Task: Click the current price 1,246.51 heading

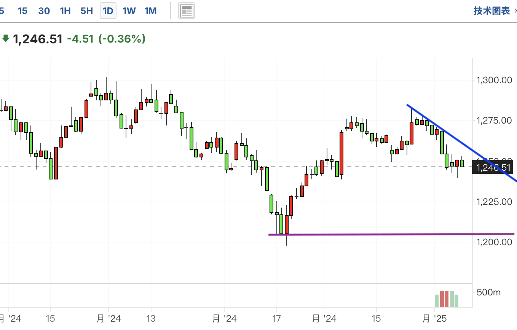Action: coord(38,39)
